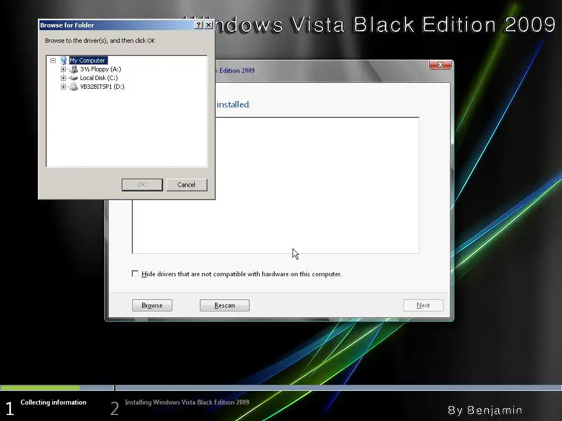Click the My Computer icon in tree
This screenshot has width=562, height=421.
click(x=64, y=60)
